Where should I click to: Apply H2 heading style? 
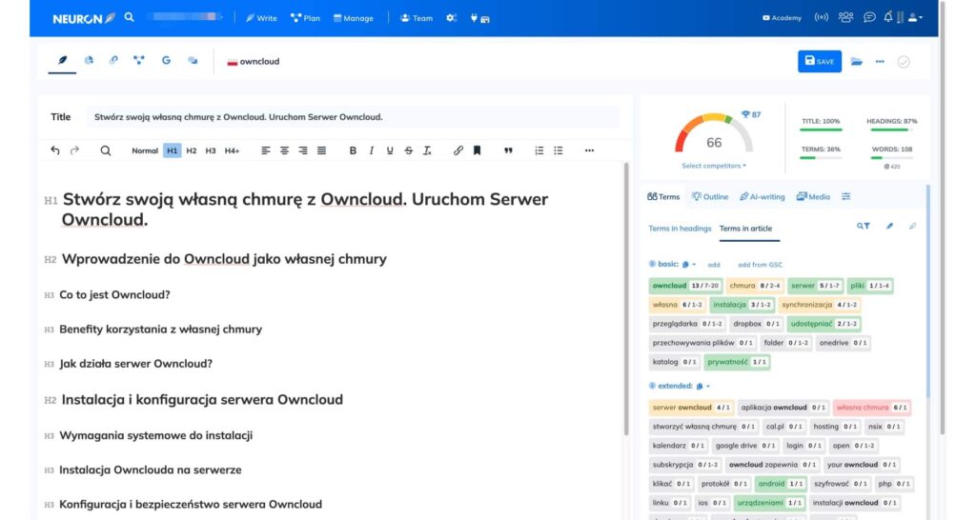pos(191,150)
